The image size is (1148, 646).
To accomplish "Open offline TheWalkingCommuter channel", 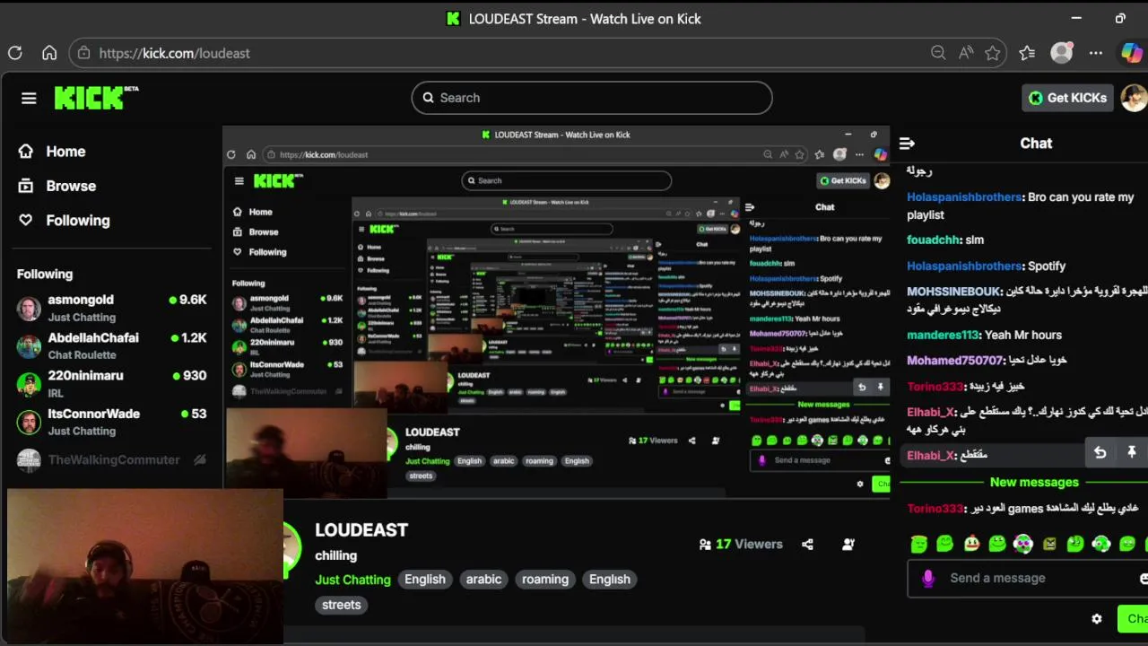I will (x=112, y=459).
